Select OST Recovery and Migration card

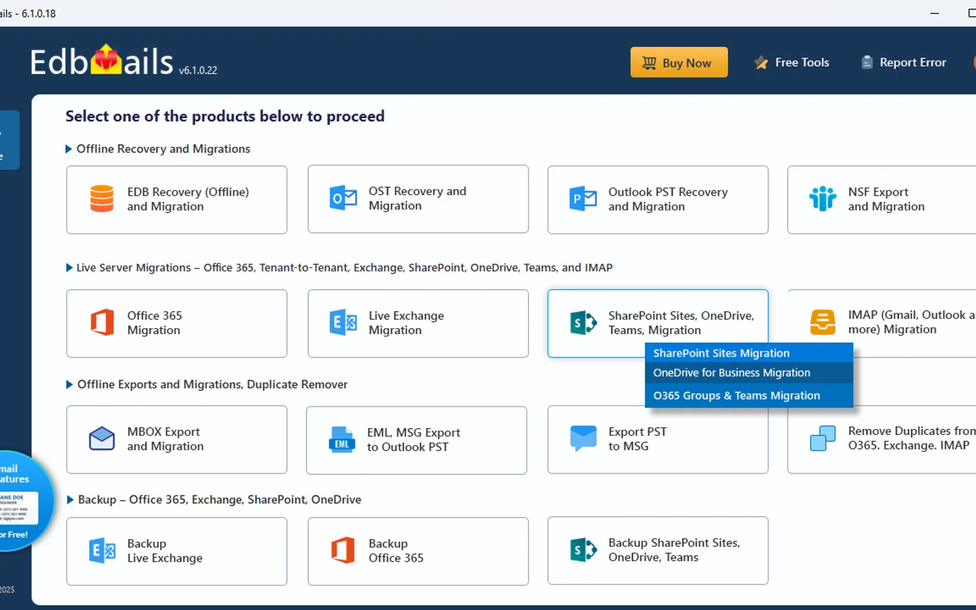click(418, 199)
